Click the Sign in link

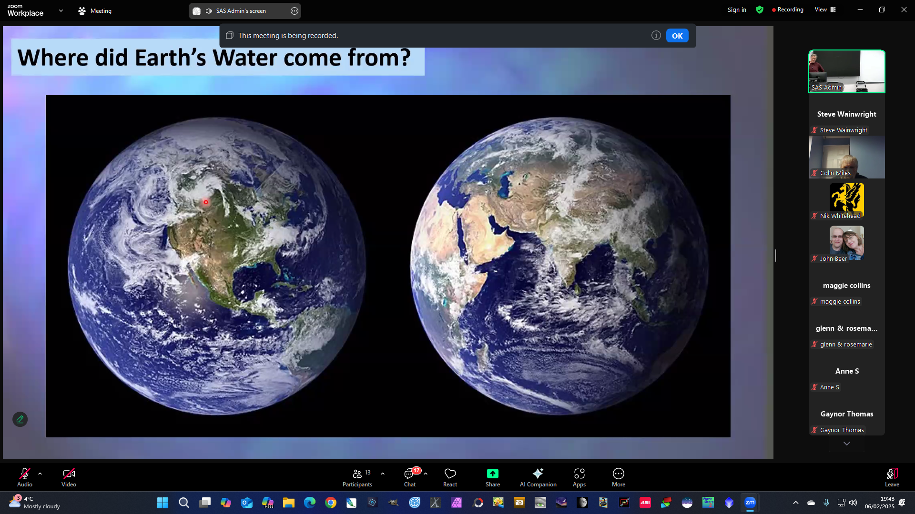pos(736,10)
